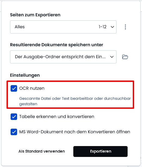Browse output folder with folder icon

(x=125, y=57)
